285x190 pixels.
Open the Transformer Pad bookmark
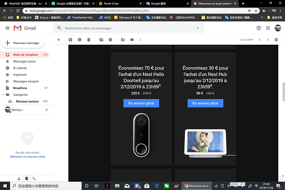coord(80,17)
